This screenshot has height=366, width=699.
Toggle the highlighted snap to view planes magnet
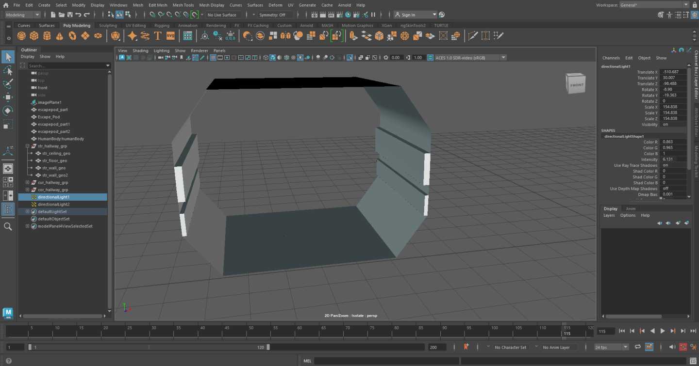click(194, 15)
